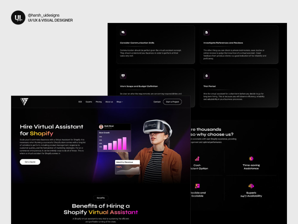Viewport: 298px width, 224px height.
Task: Click the Monthly Revenue 150% card
Action: point(127,167)
